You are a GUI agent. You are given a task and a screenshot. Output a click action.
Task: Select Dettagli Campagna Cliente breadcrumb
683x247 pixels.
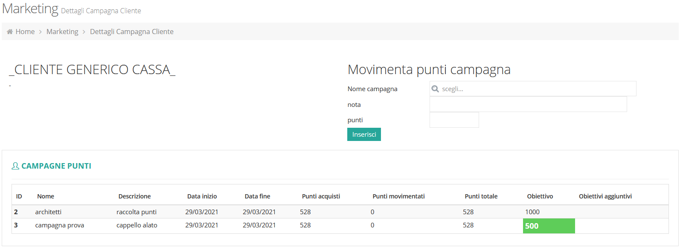click(132, 32)
